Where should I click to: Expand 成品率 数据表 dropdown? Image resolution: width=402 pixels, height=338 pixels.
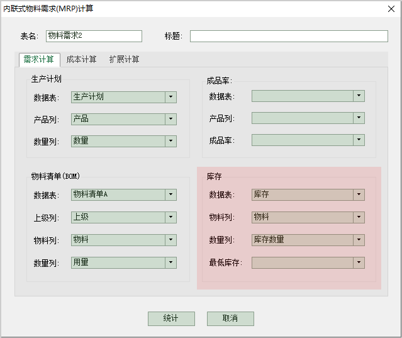click(359, 96)
